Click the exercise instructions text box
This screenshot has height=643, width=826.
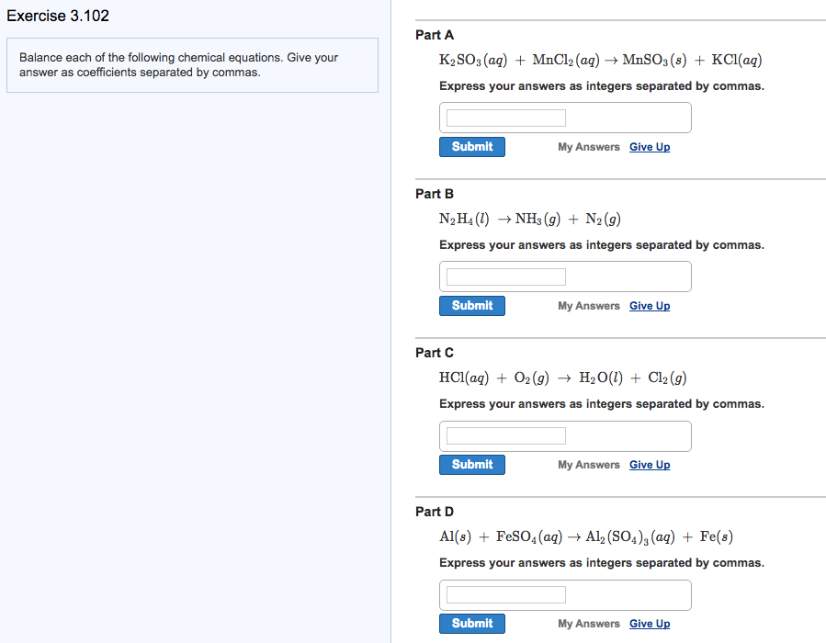[x=191, y=64]
